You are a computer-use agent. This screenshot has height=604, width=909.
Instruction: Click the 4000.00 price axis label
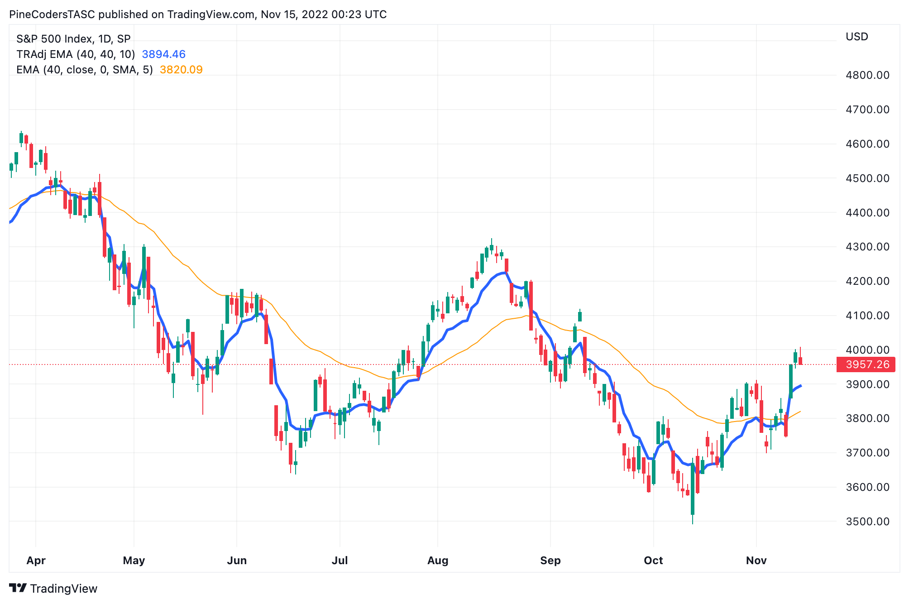tap(867, 350)
